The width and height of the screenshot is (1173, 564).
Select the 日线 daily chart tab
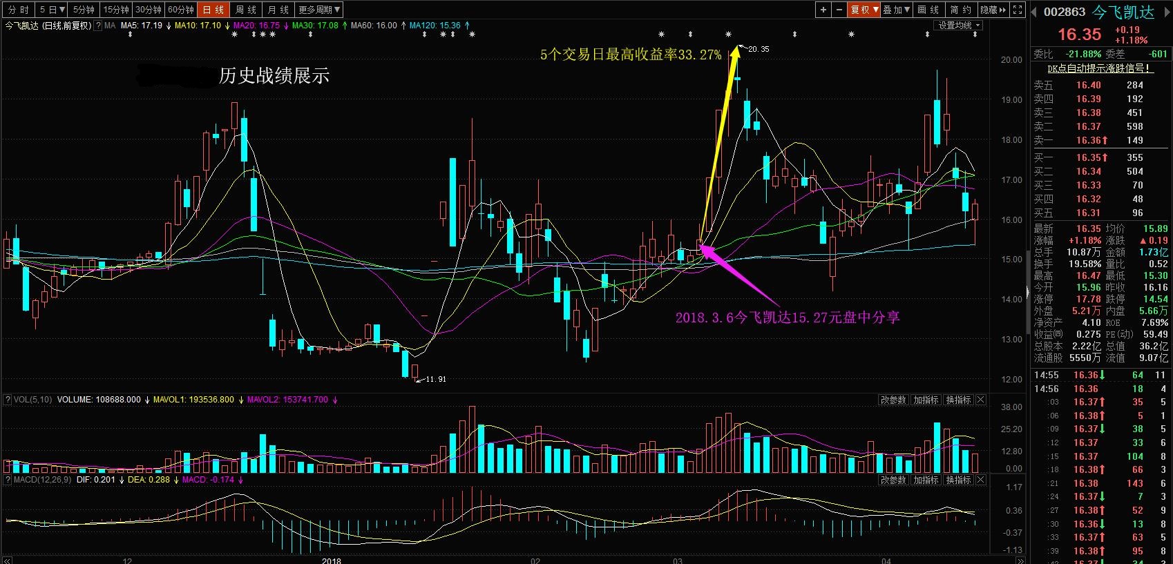213,10
